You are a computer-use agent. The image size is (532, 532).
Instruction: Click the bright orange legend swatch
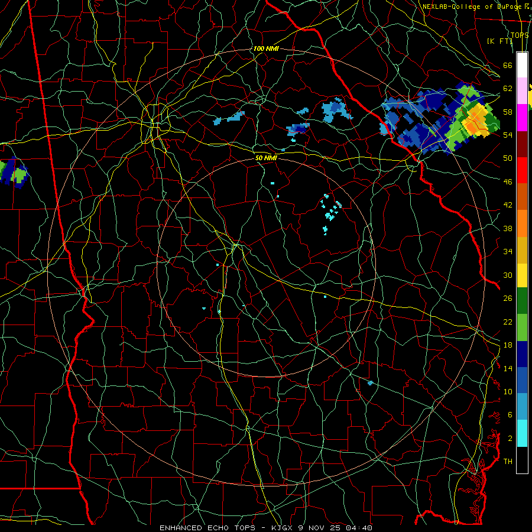pyautogui.click(x=522, y=223)
